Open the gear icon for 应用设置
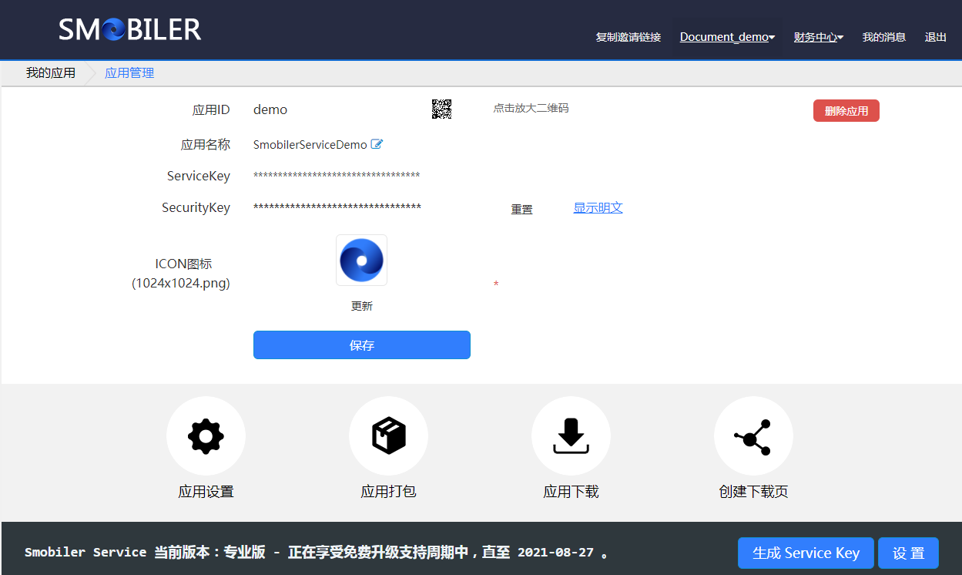 (206, 436)
